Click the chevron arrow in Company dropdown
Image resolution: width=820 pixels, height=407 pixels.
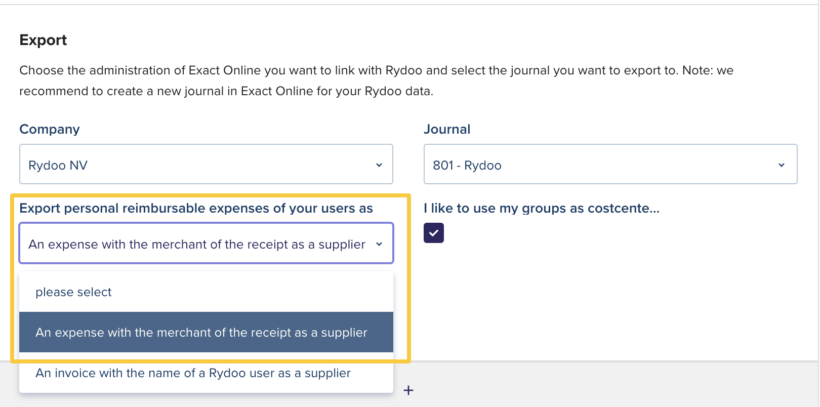[x=379, y=165]
